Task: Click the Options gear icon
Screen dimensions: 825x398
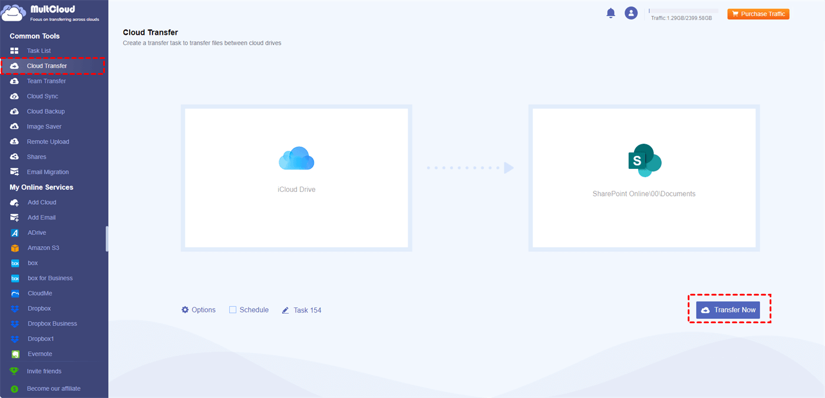Action: point(185,310)
